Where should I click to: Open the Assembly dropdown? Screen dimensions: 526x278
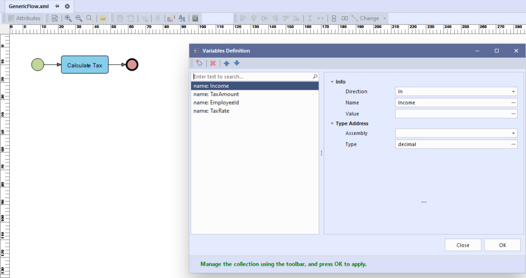(x=513, y=133)
